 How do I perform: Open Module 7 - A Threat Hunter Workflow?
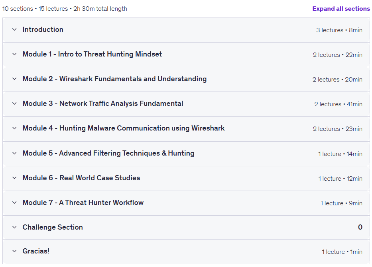pos(83,203)
